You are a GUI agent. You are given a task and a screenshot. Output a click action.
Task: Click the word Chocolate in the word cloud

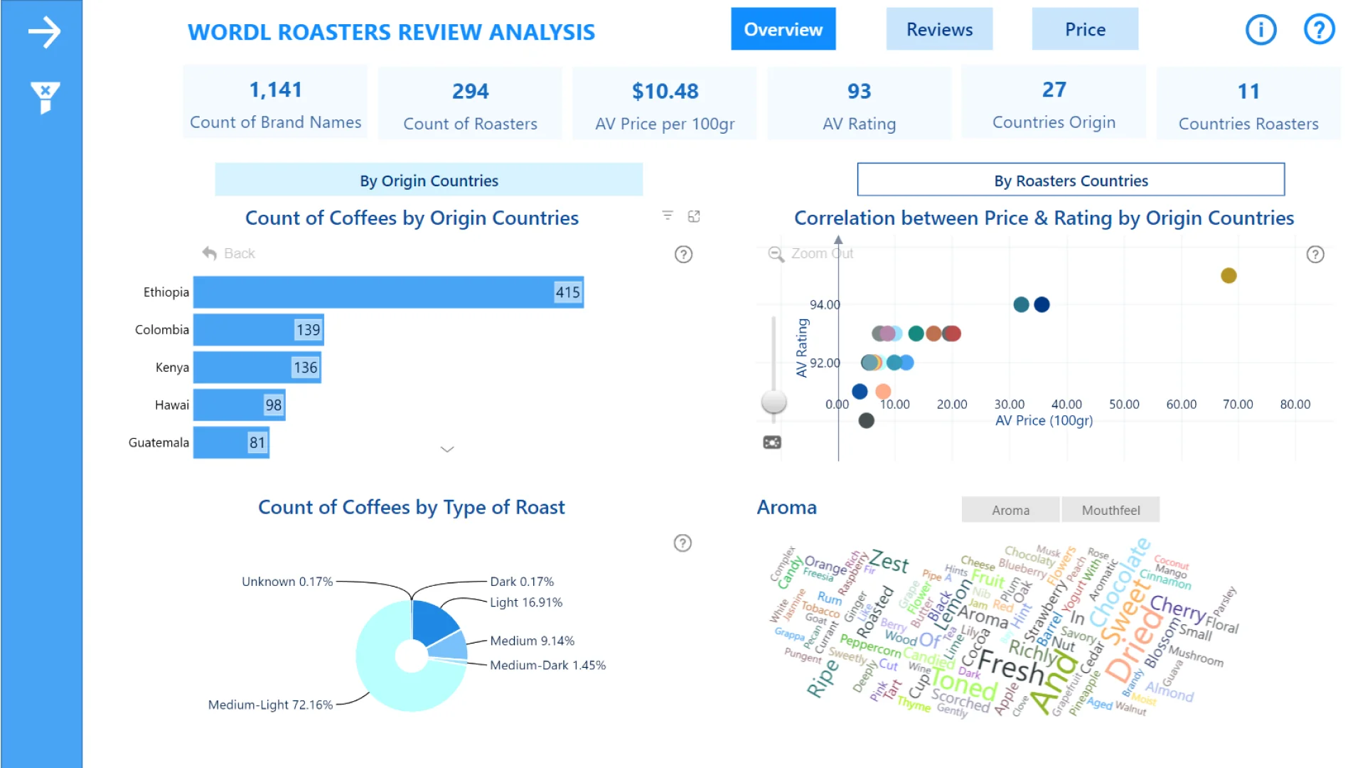pyautogui.click(x=1120, y=583)
